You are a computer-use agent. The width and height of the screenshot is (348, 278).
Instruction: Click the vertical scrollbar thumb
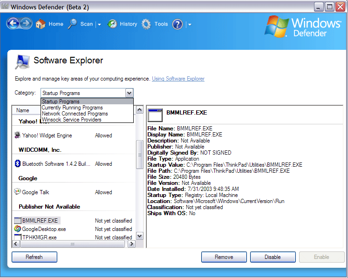(140, 155)
